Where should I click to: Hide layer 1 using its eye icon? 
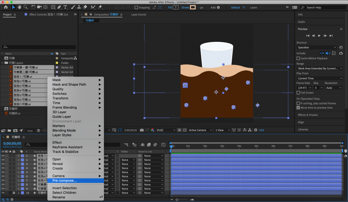[x=3, y=156]
